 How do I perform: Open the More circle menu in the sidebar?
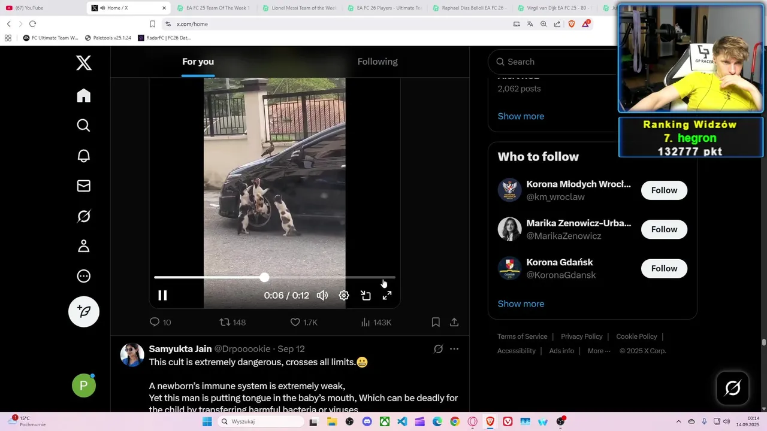[x=84, y=276]
